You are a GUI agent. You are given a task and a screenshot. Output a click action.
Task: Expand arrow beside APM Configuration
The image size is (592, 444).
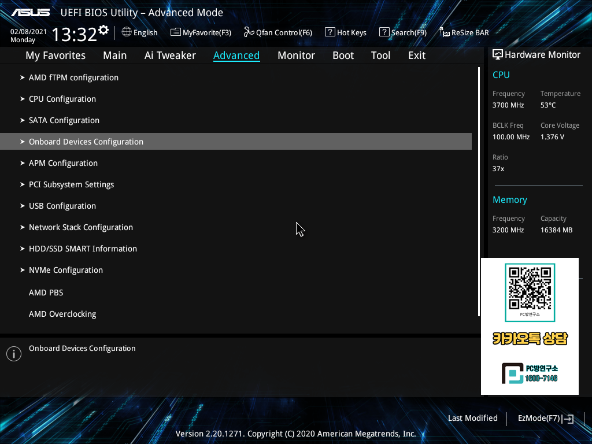(23, 163)
